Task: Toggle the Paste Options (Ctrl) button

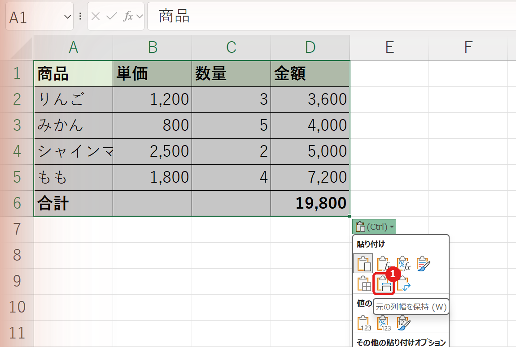Action: (x=374, y=227)
